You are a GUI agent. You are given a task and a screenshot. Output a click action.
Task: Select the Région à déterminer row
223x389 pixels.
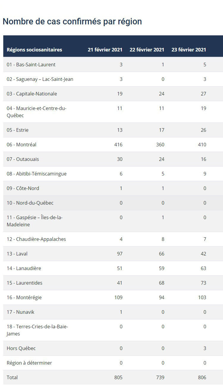coord(113,363)
